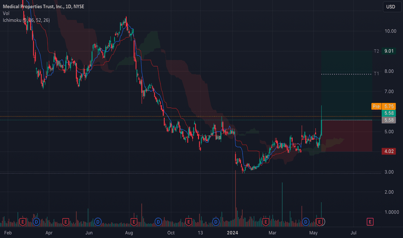Click the Apr label on time axis
Image resolution: width=403 pixels, height=238 pixels.
(49, 233)
